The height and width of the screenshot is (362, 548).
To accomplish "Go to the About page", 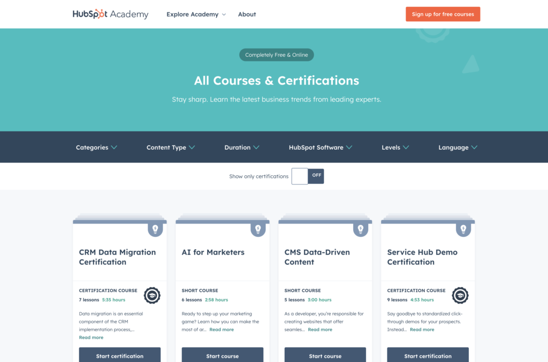I will (247, 14).
